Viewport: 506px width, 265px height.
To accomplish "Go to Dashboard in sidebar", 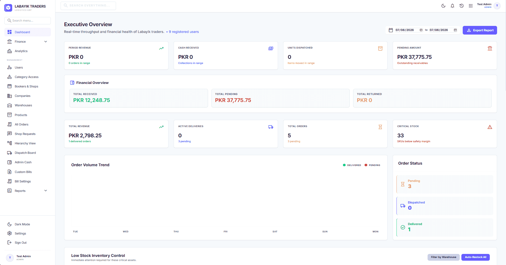I will (28, 32).
